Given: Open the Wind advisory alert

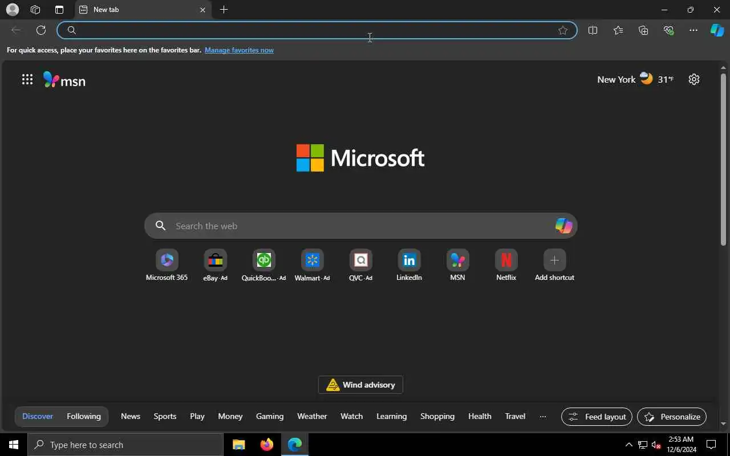Looking at the screenshot, I should [x=360, y=385].
